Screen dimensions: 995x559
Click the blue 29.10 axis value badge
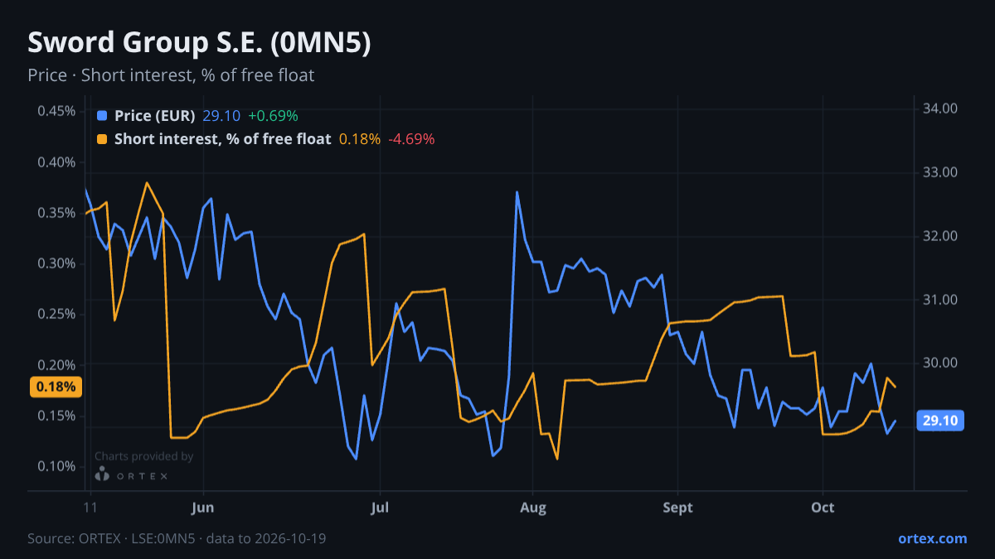tap(940, 421)
